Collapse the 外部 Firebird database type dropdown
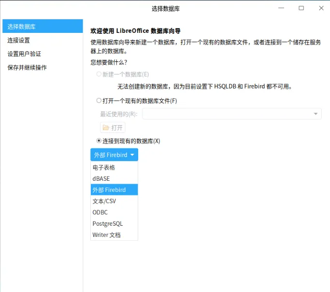Screen dimensions: 330x292 pos(115,155)
